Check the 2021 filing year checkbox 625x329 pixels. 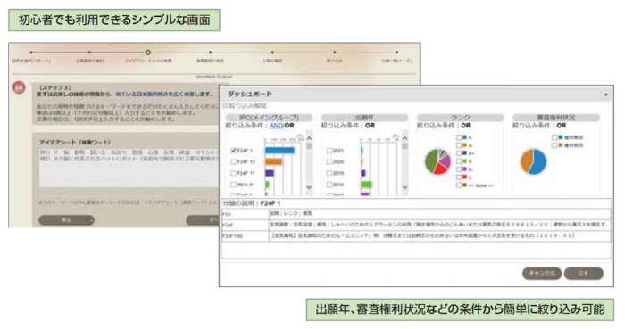pyautogui.click(x=329, y=151)
